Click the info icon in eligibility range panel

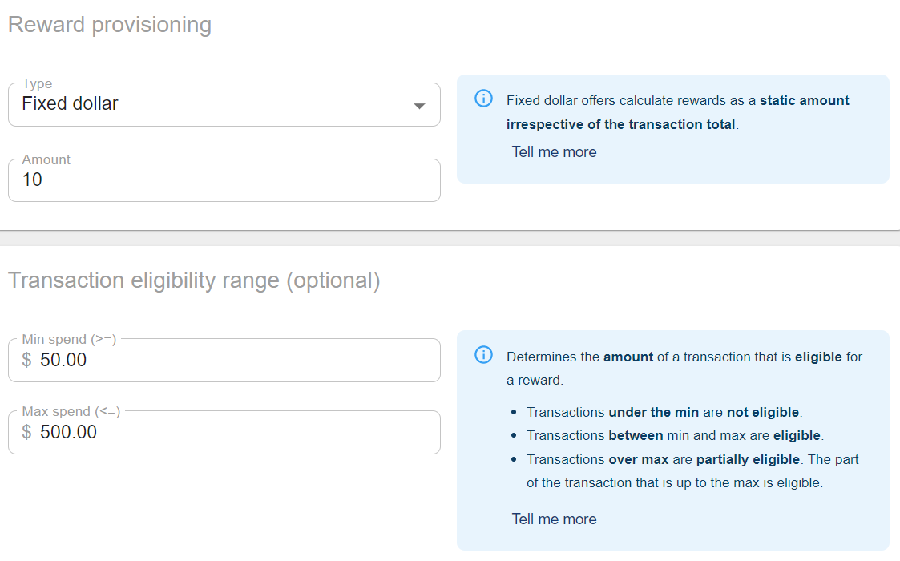pyautogui.click(x=483, y=355)
